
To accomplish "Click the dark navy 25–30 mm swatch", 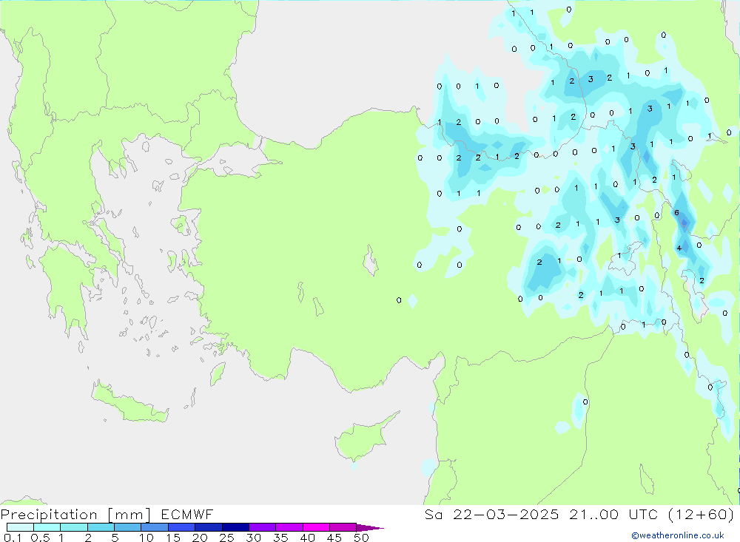I will (x=235, y=527).
